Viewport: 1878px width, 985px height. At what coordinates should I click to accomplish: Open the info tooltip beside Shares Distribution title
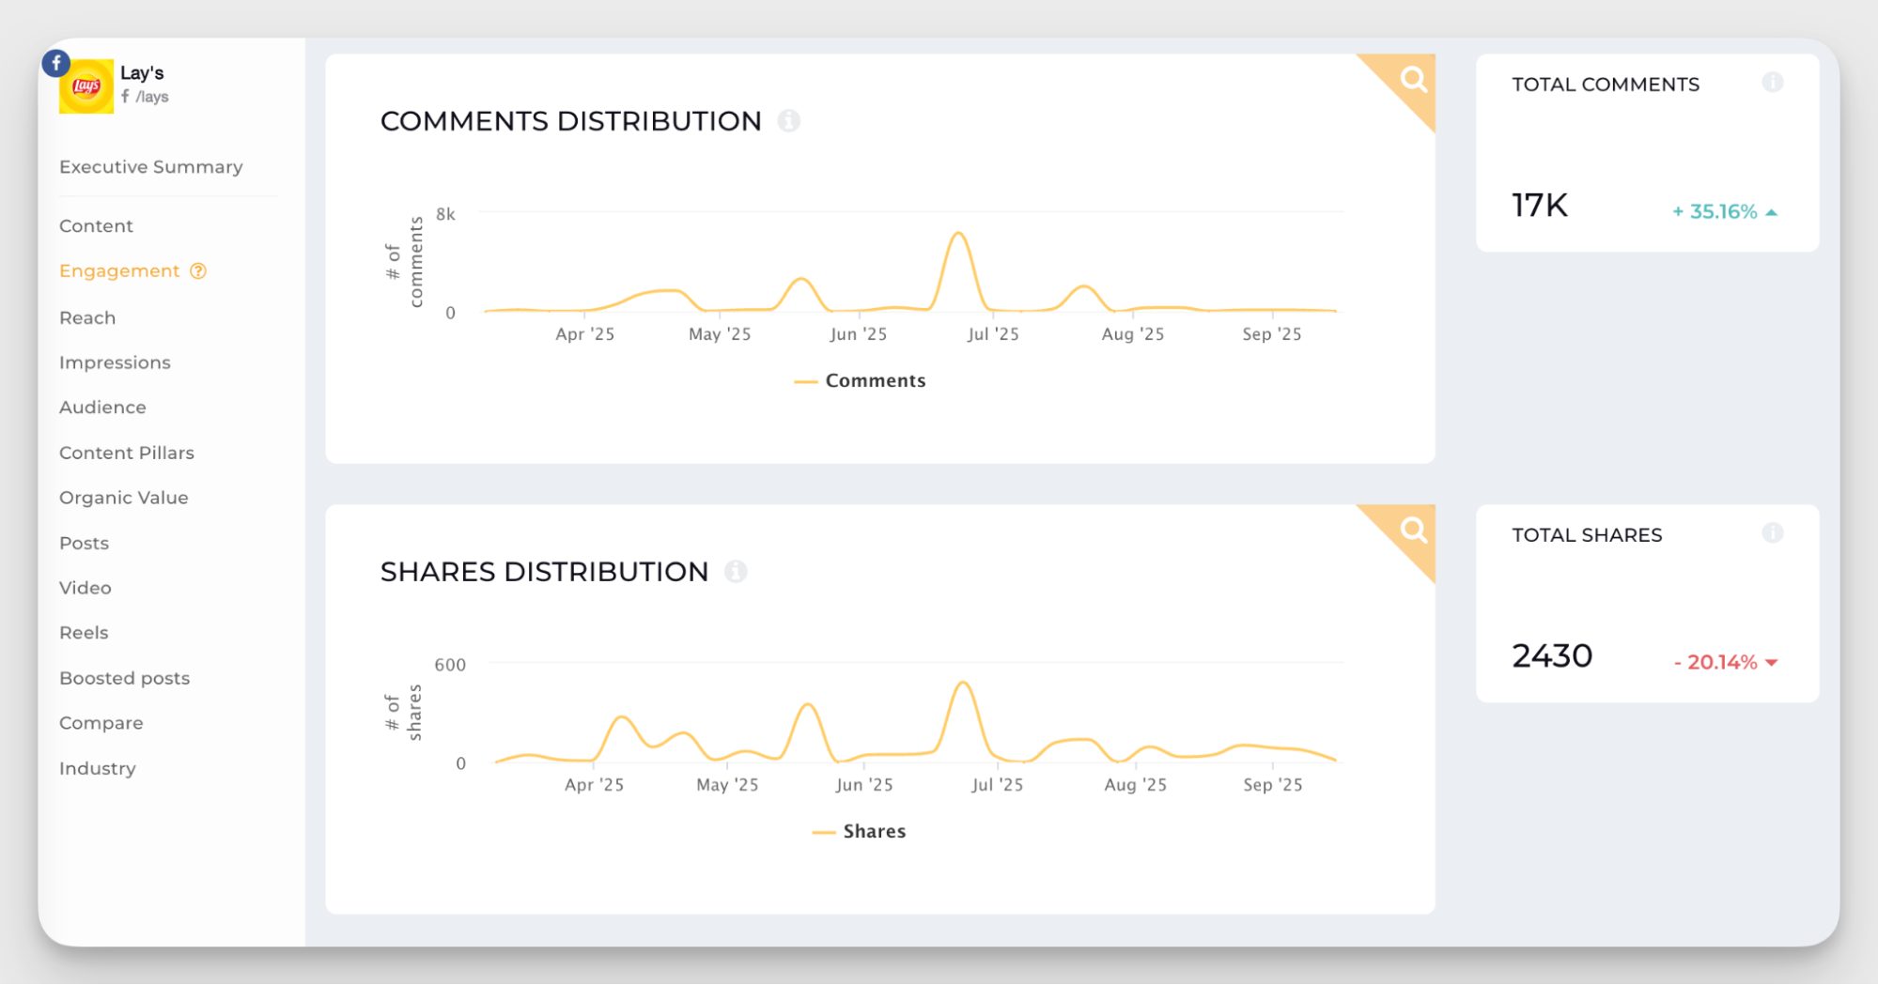[737, 571]
